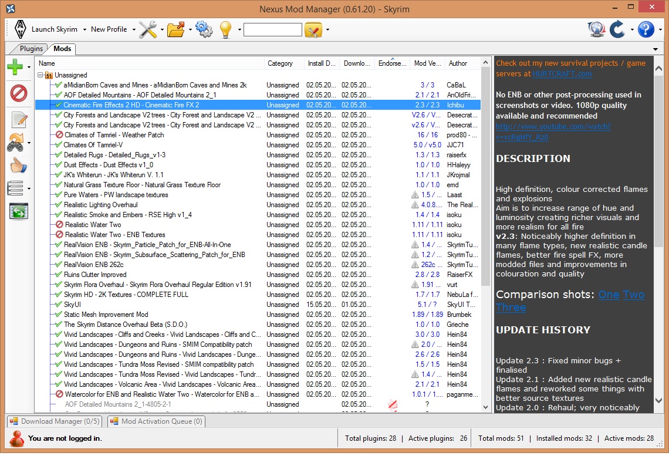Click the Nexus Mod Manager title bar icon

click(11, 9)
